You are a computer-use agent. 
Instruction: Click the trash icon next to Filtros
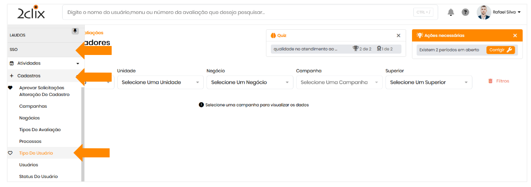pos(490,81)
